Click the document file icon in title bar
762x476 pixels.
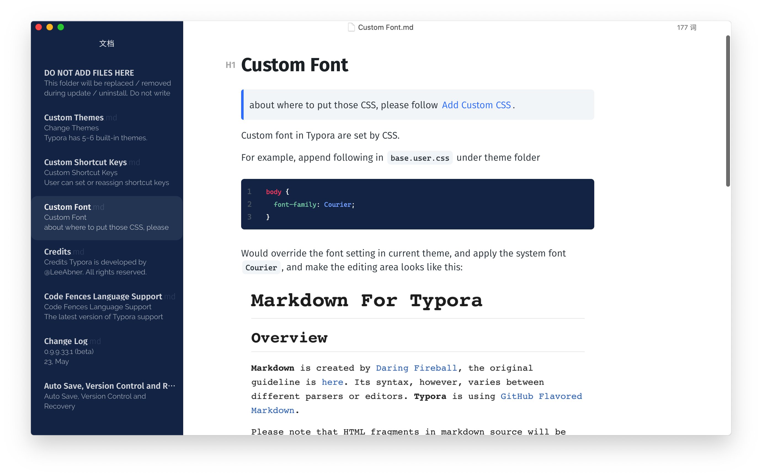[x=351, y=27]
